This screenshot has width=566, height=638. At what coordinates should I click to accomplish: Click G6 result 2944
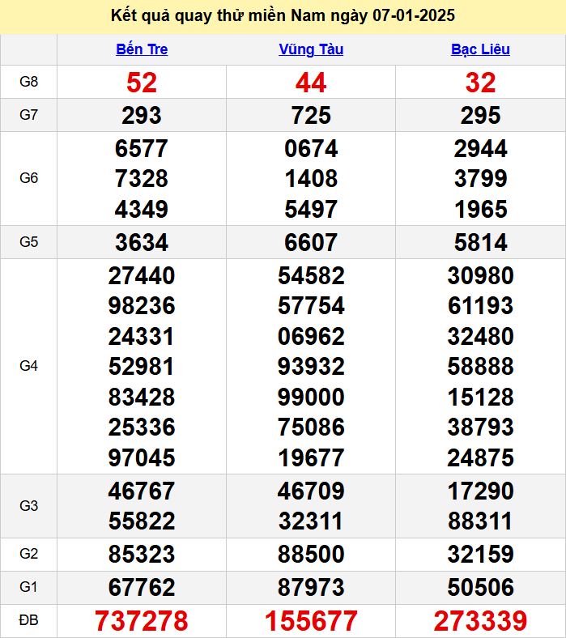tap(480, 148)
